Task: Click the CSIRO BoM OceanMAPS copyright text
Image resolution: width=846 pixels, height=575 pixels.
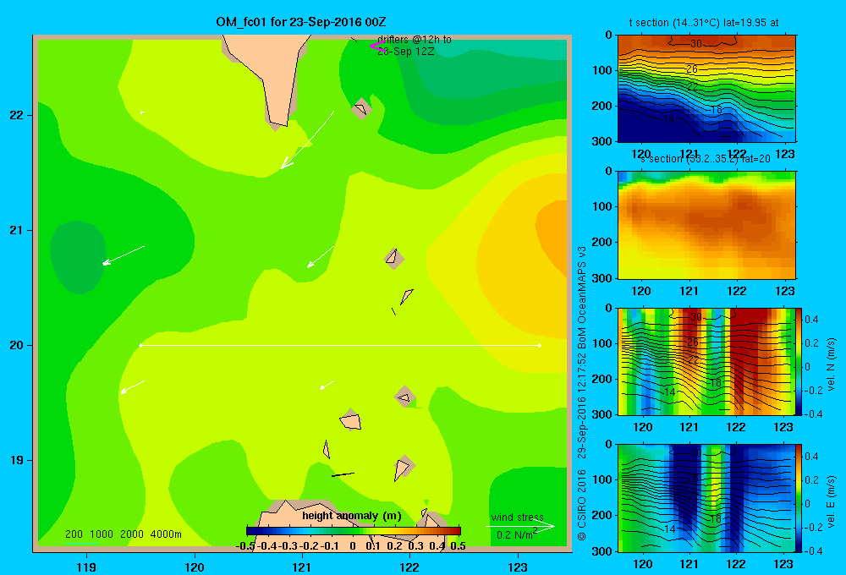Action: [x=582, y=393]
